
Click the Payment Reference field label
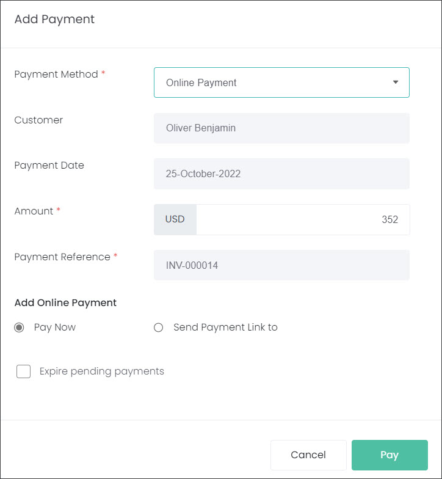tap(62, 257)
